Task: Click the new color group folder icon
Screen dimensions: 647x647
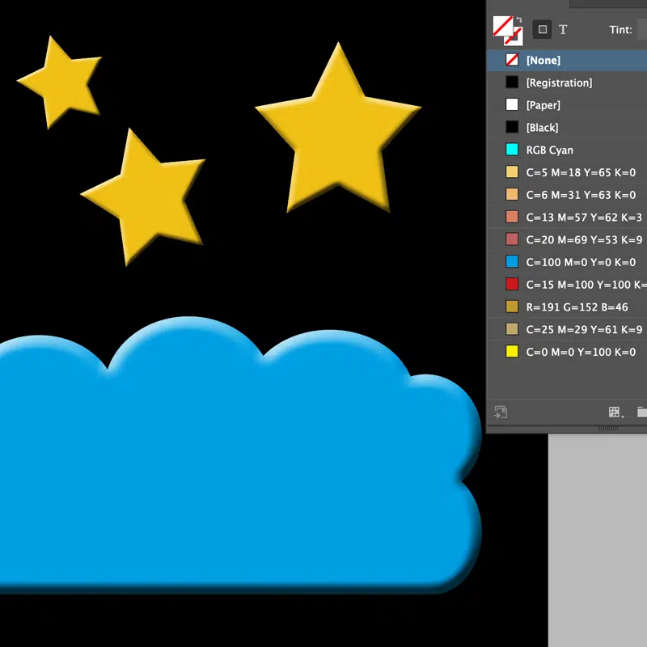Action: pos(641,412)
